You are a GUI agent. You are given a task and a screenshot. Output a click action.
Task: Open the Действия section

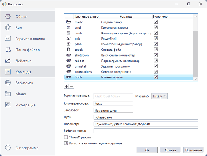pyautogui.click(x=28, y=61)
